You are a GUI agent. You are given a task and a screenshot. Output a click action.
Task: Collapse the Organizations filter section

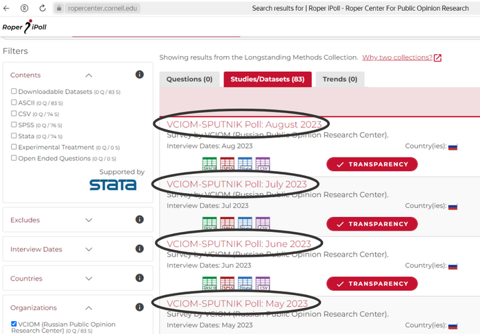88,308
